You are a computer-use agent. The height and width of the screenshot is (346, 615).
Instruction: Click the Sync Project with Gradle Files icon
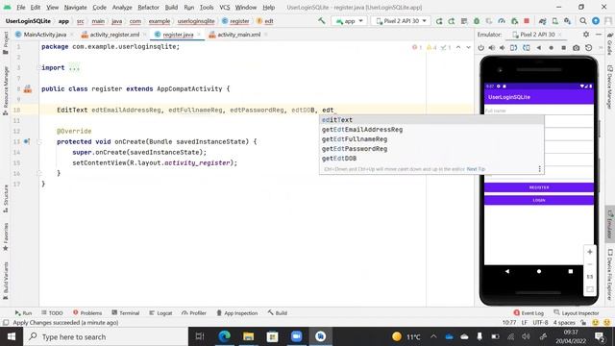tap(542, 21)
